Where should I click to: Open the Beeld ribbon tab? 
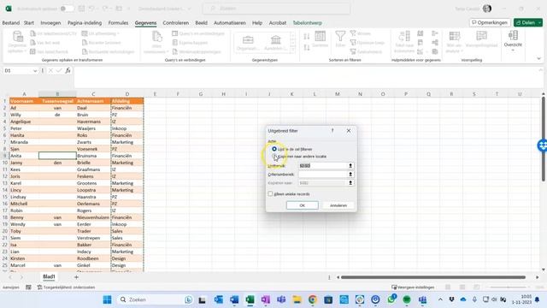pos(202,23)
